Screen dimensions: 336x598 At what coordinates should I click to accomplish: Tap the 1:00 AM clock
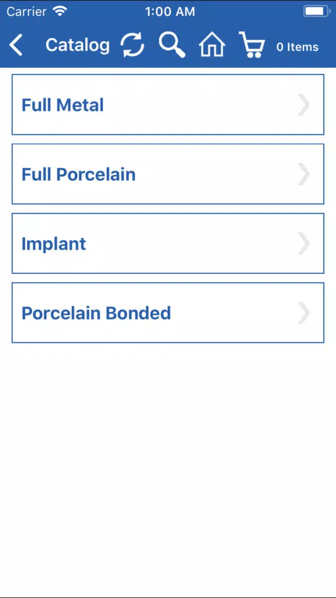170,12
